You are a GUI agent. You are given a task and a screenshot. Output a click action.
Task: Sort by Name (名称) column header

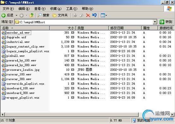(25, 28)
